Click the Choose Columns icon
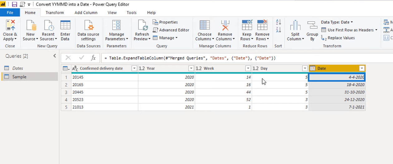The image size is (393, 164). click(205, 25)
